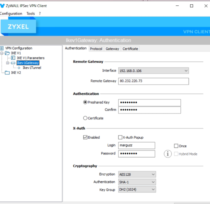Click the VPN Configuration root icon
The width and height of the screenshot is (210, 204).
(2, 48)
